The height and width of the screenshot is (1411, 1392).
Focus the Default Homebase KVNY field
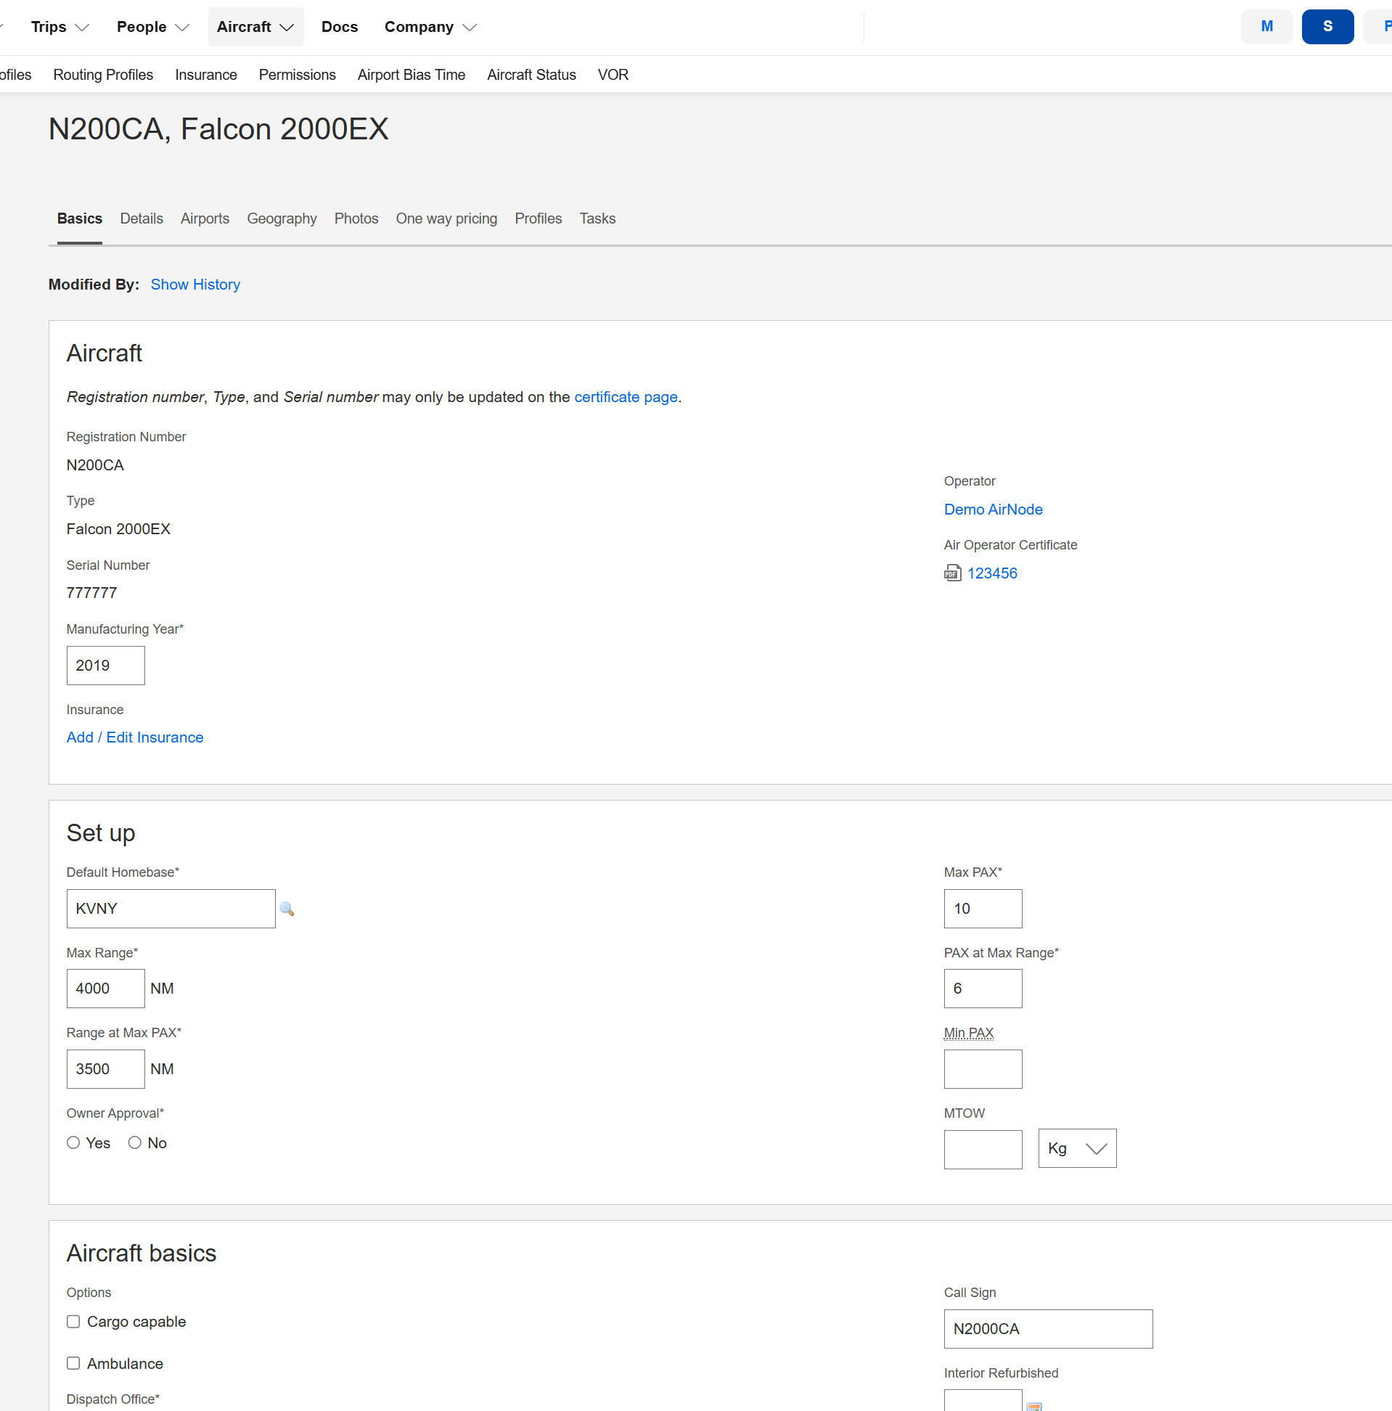[x=171, y=909]
